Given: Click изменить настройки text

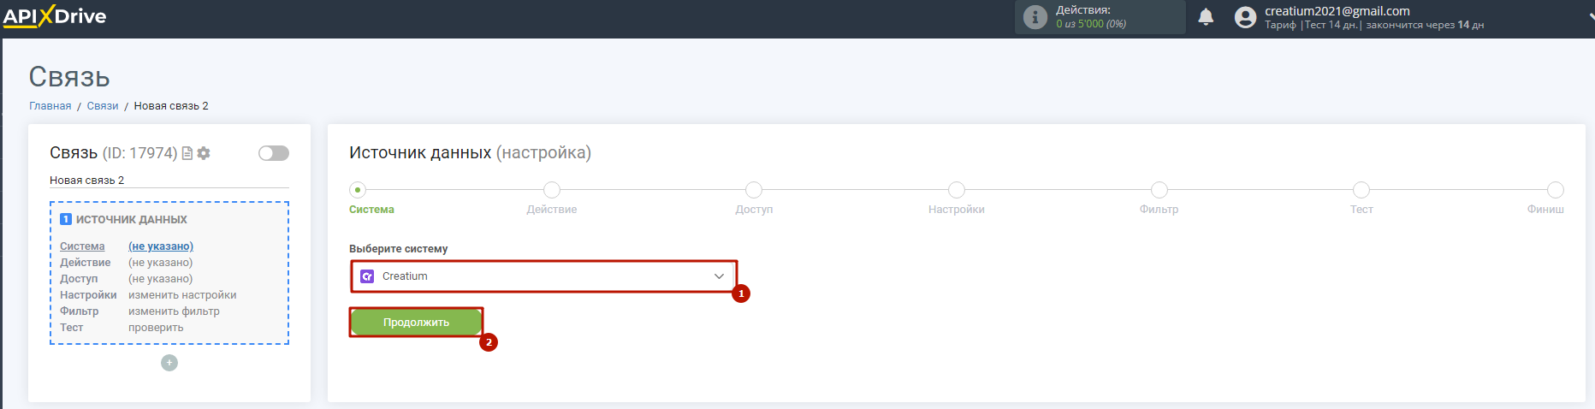Looking at the screenshot, I should 182,295.
